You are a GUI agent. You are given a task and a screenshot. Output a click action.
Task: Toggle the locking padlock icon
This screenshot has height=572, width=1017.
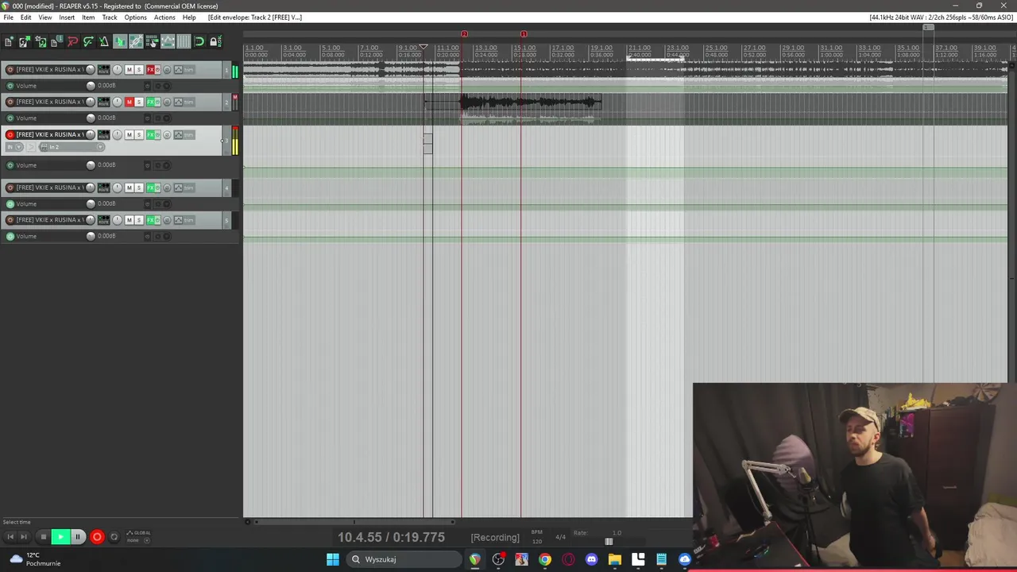(x=215, y=41)
